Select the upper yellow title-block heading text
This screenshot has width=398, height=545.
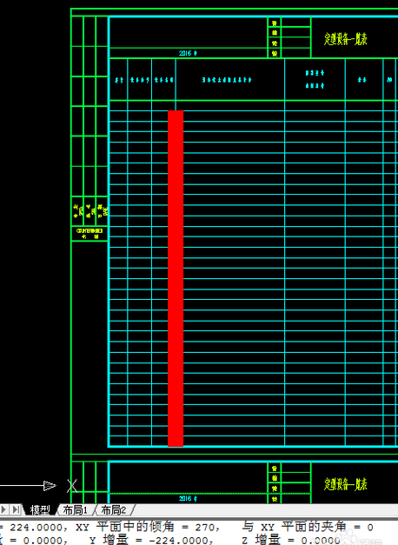pyautogui.click(x=346, y=39)
